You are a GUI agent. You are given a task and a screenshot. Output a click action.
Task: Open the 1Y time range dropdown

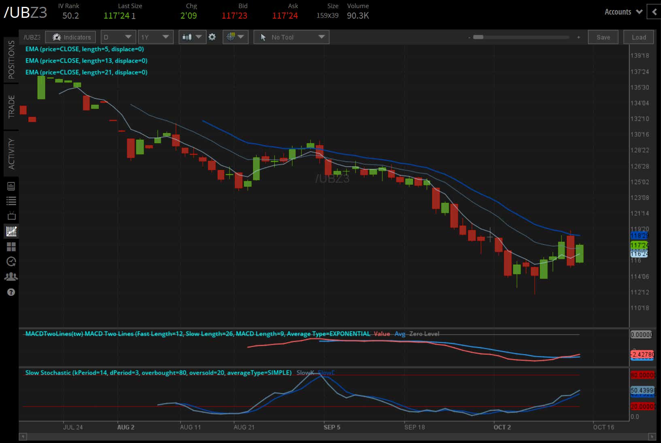click(x=155, y=37)
